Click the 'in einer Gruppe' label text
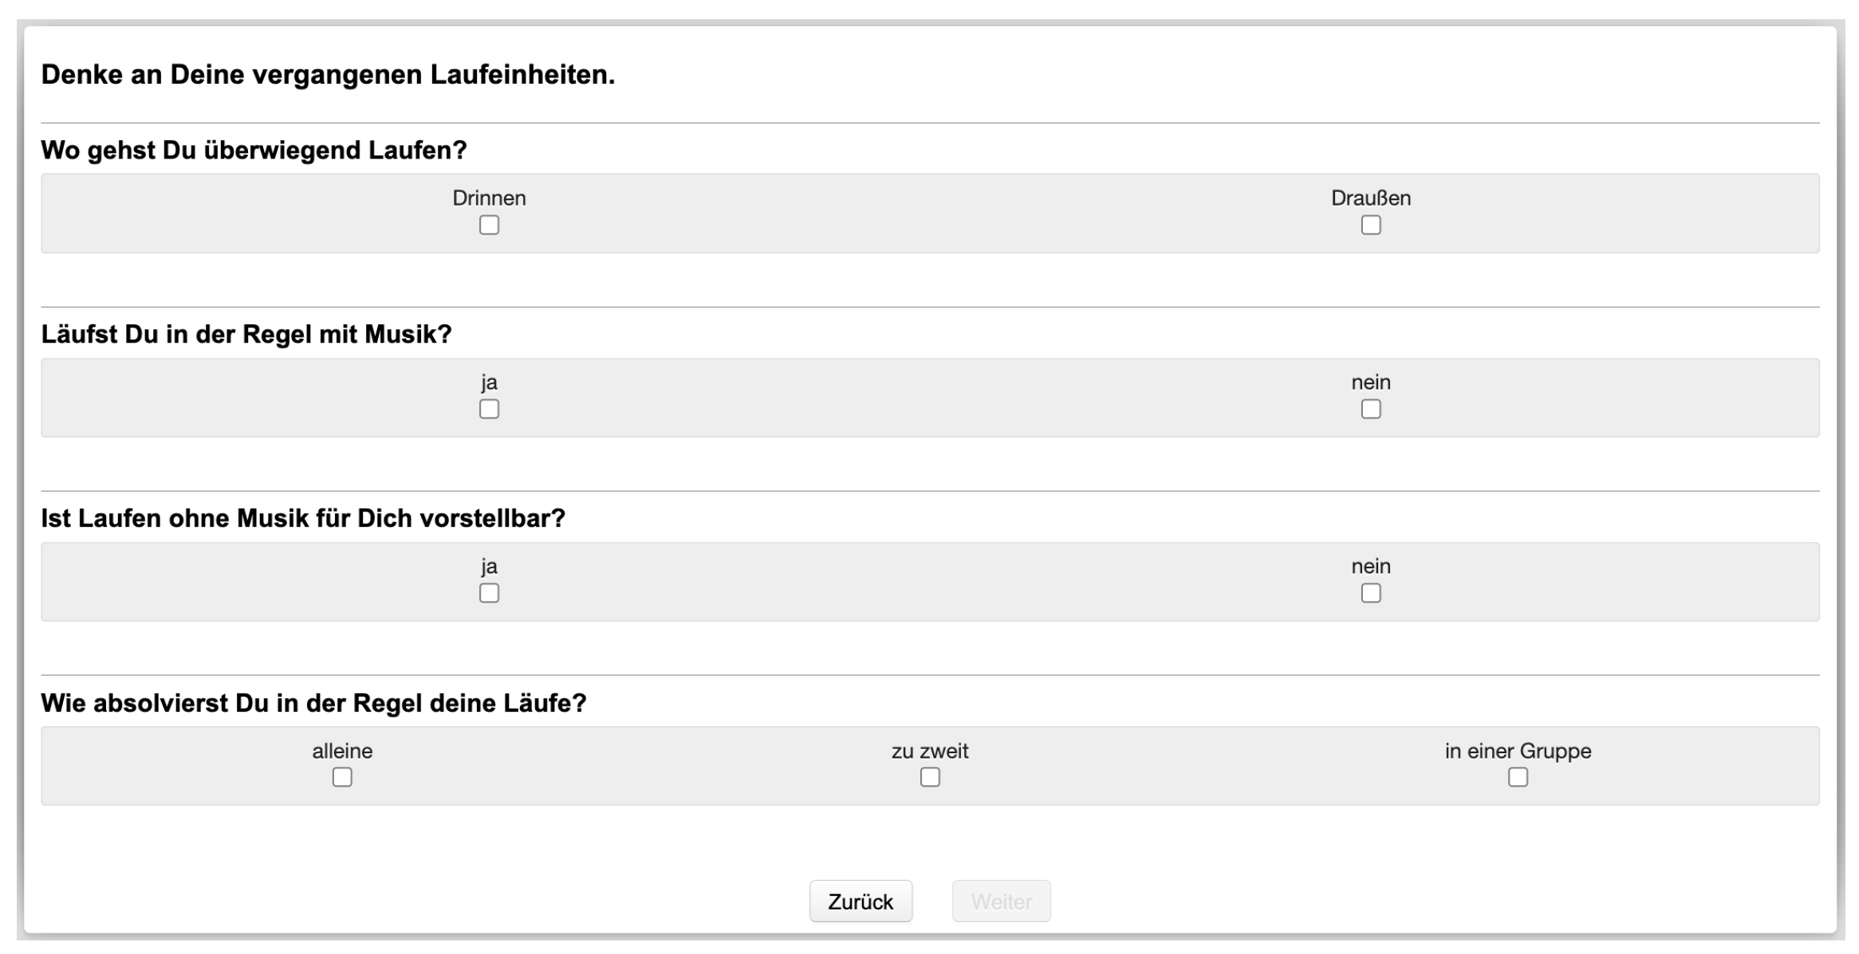 point(1518,751)
